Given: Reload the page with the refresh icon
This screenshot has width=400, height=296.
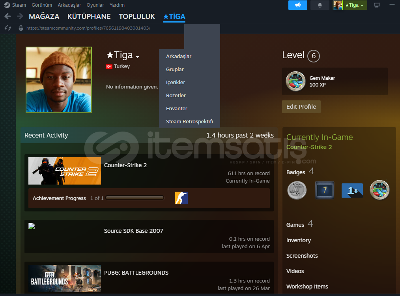Looking at the screenshot, I should pyautogui.click(x=8, y=28).
